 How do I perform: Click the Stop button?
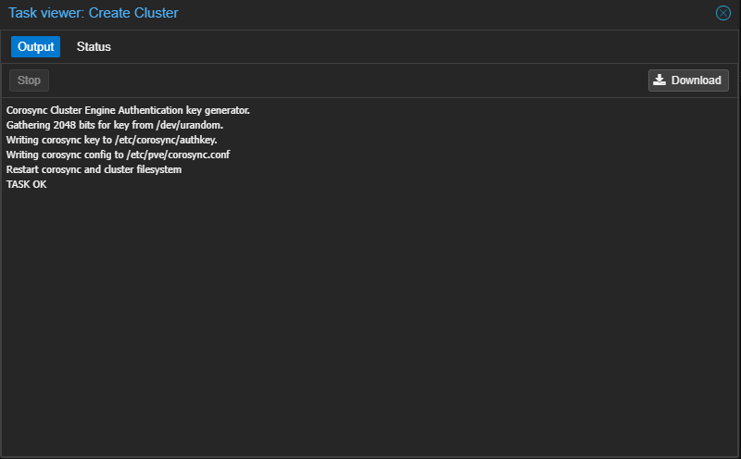pyautogui.click(x=29, y=81)
